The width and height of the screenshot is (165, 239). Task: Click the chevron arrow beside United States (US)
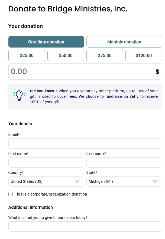pos(77,181)
